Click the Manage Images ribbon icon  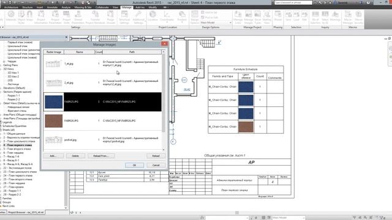click(x=248, y=16)
